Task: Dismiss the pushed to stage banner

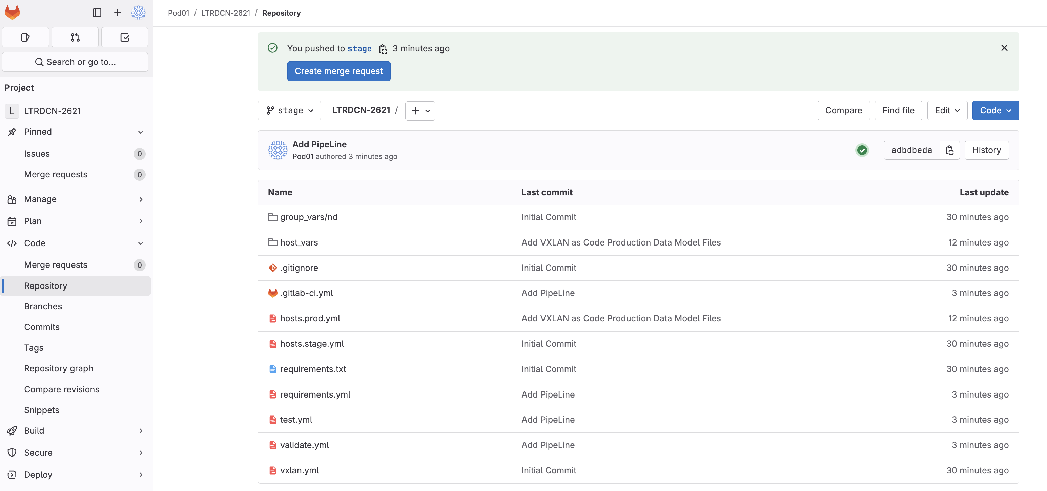Action: [x=1004, y=48]
